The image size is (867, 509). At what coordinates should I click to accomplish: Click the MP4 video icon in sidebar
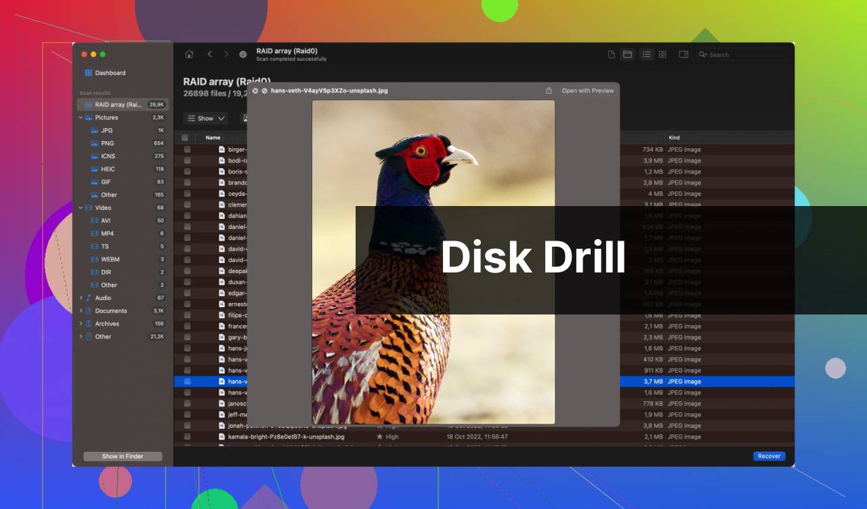coord(95,233)
